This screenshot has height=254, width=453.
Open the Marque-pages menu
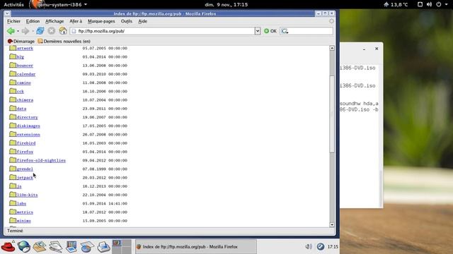pyautogui.click(x=101, y=21)
